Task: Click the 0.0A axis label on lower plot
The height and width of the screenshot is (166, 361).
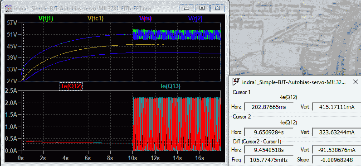Action: (11, 151)
